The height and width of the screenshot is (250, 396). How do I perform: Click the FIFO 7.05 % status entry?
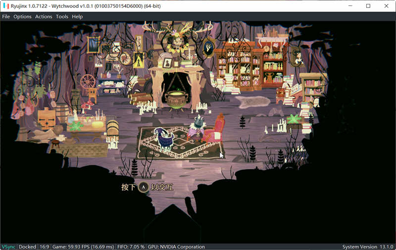coord(131,247)
